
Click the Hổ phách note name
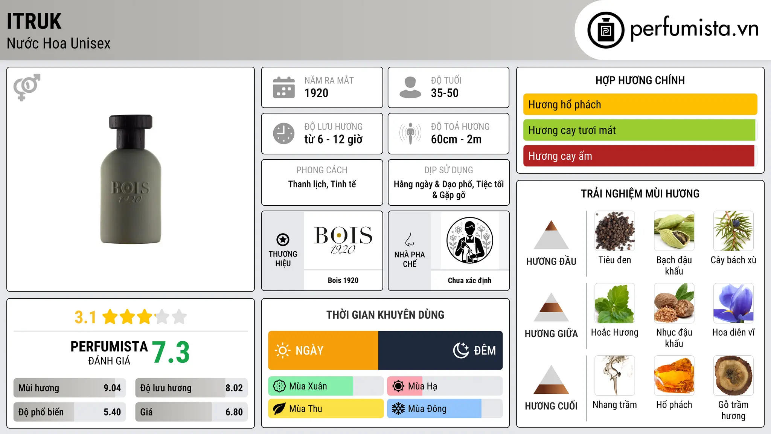(674, 405)
